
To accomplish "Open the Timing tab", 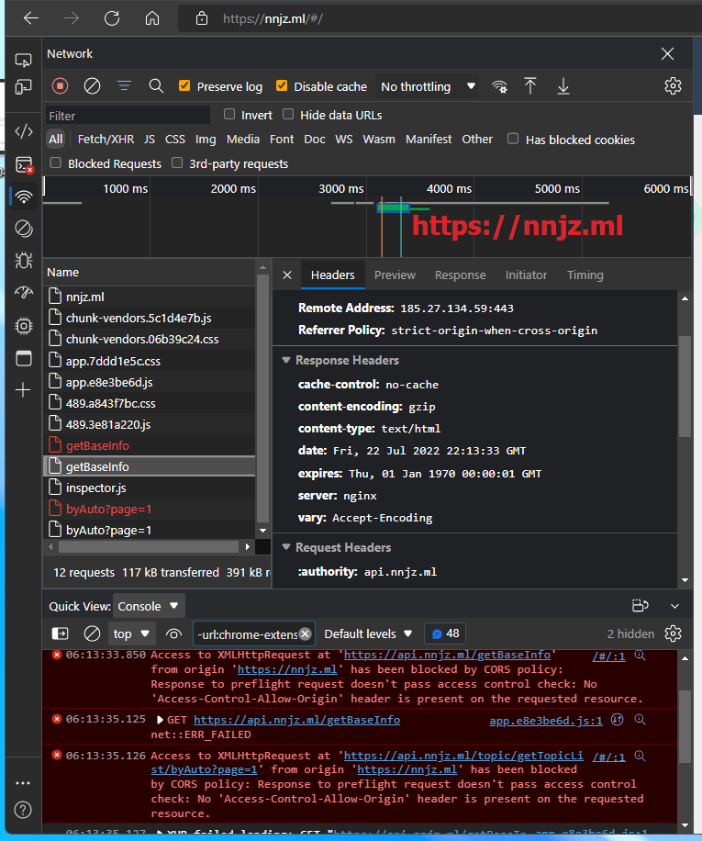I will [585, 275].
